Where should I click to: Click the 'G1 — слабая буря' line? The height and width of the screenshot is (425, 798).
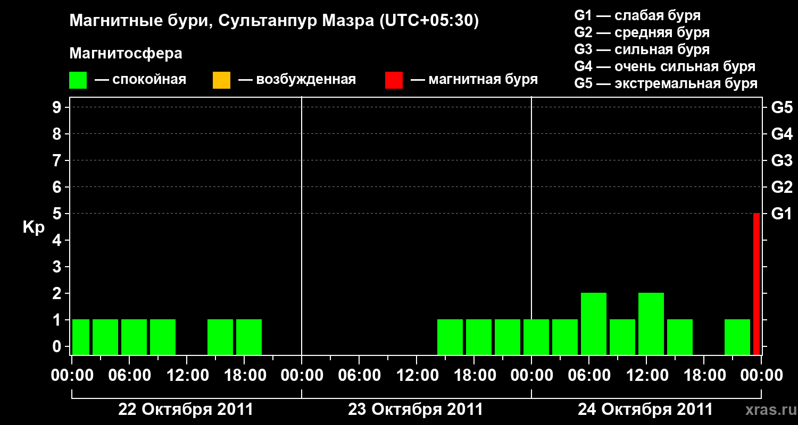[637, 15]
